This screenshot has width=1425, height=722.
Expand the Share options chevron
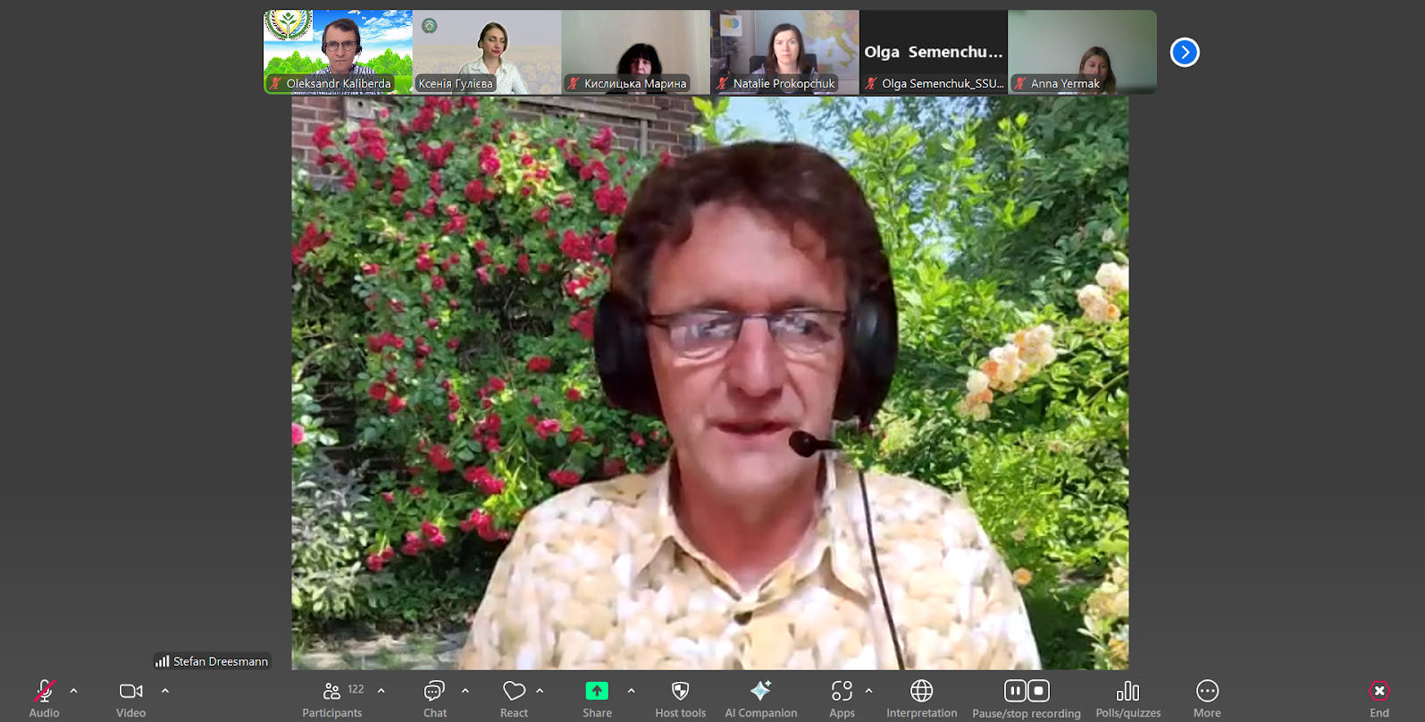click(x=632, y=691)
